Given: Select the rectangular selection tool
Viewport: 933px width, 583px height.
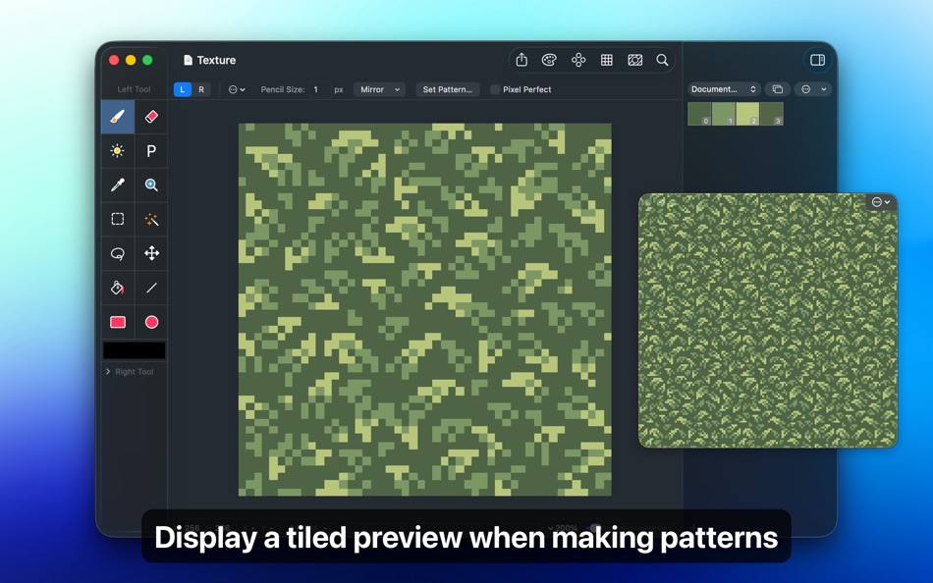Looking at the screenshot, I should pos(117,219).
